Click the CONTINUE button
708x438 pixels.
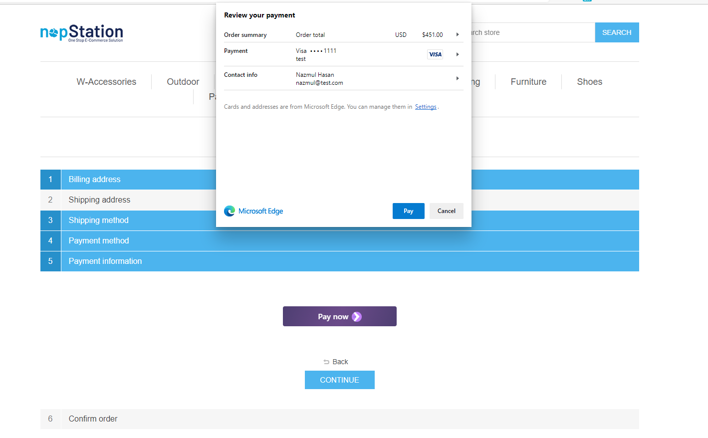pyautogui.click(x=340, y=380)
